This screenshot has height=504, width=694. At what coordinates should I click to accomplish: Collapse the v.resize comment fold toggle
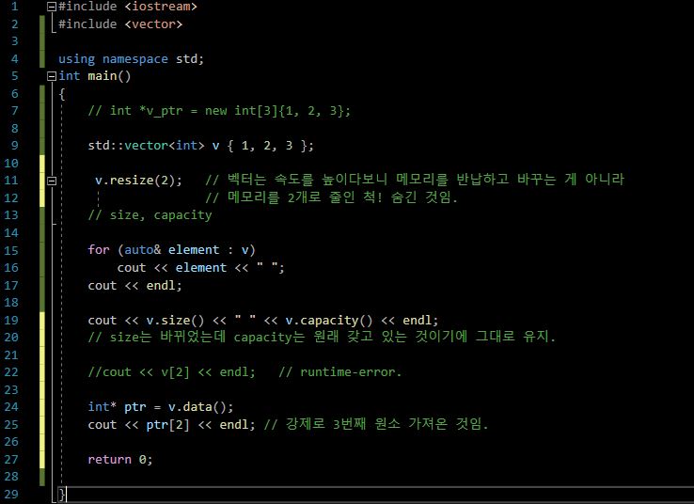(52, 181)
